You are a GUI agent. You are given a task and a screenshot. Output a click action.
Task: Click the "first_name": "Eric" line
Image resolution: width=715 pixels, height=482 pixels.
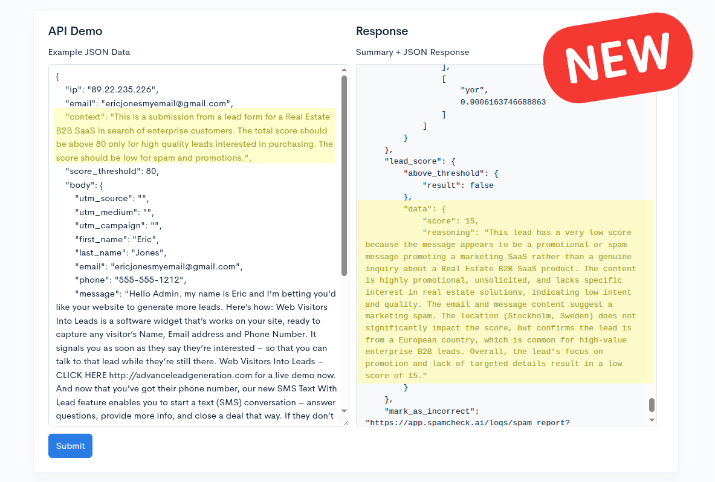[x=117, y=240]
